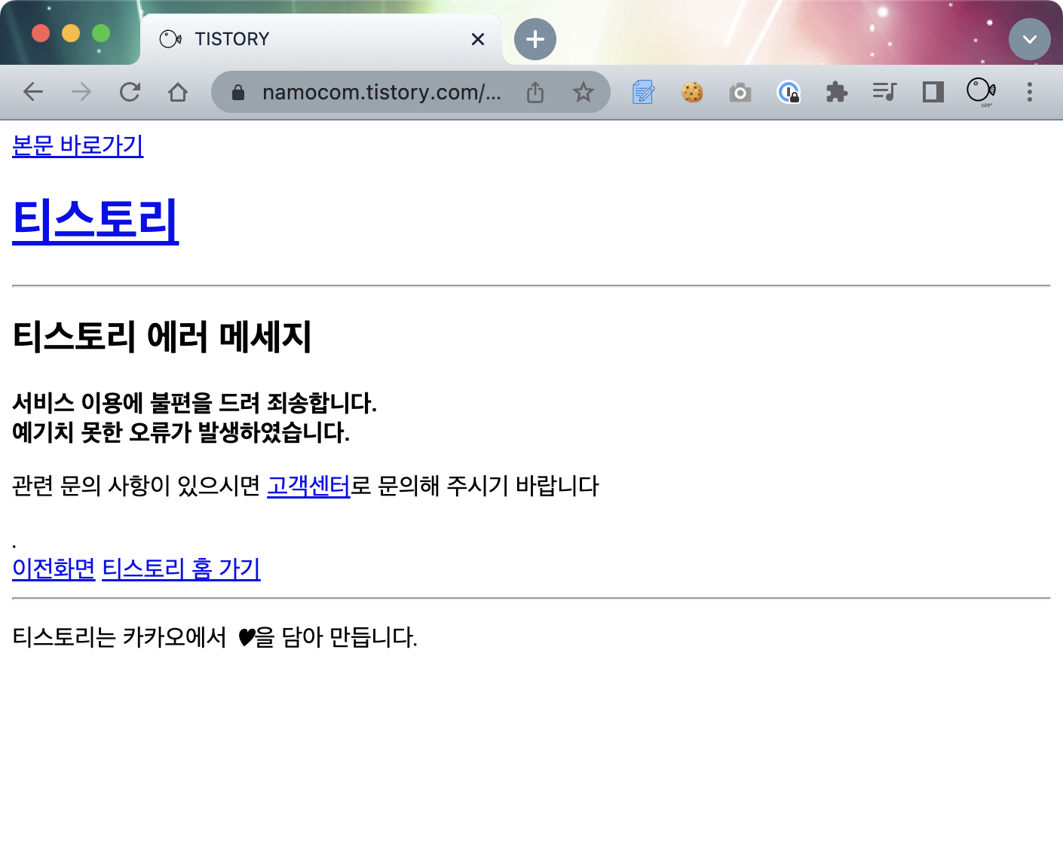Bookmark this page with the star
Viewport: 1063px width, 848px height.
click(584, 92)
